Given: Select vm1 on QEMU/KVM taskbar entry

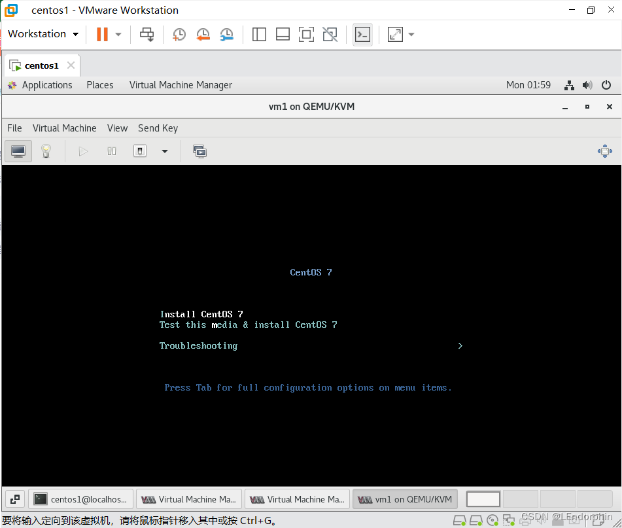Looking at the screenshot, I should (405, 499).
